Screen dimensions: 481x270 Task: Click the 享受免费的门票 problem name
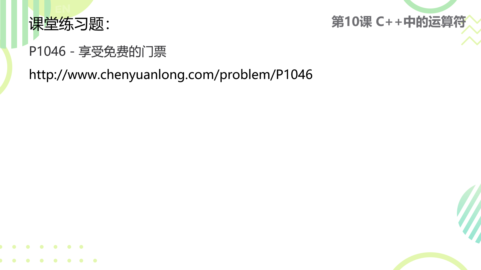pos(123,51)
